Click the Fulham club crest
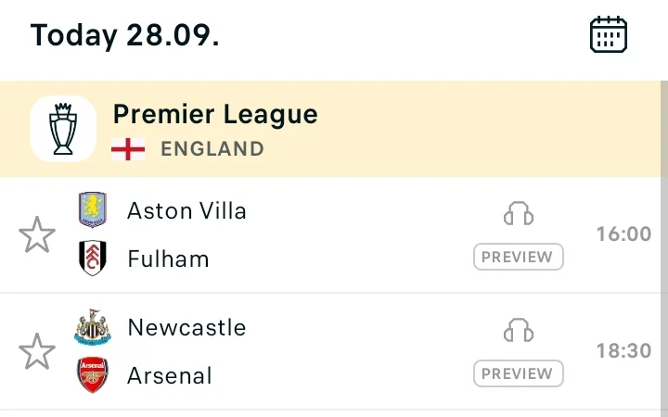The height and width of the screenshot is (417, 668). [x=93, y=258]
